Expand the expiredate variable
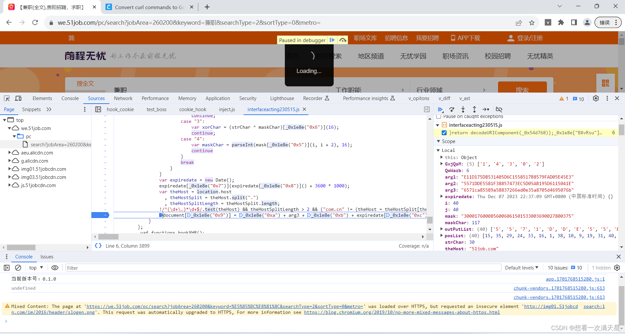 (442, 196)
